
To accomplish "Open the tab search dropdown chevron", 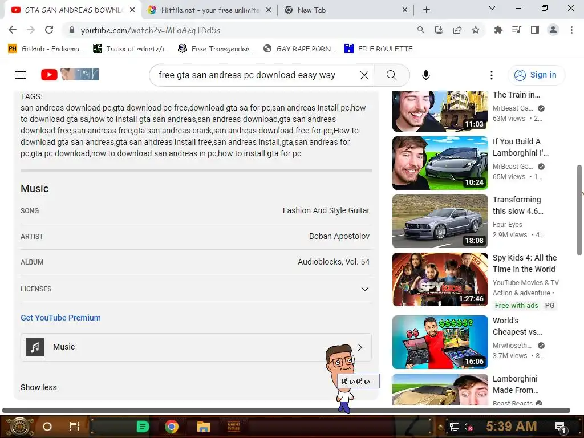I will point(492,8).
